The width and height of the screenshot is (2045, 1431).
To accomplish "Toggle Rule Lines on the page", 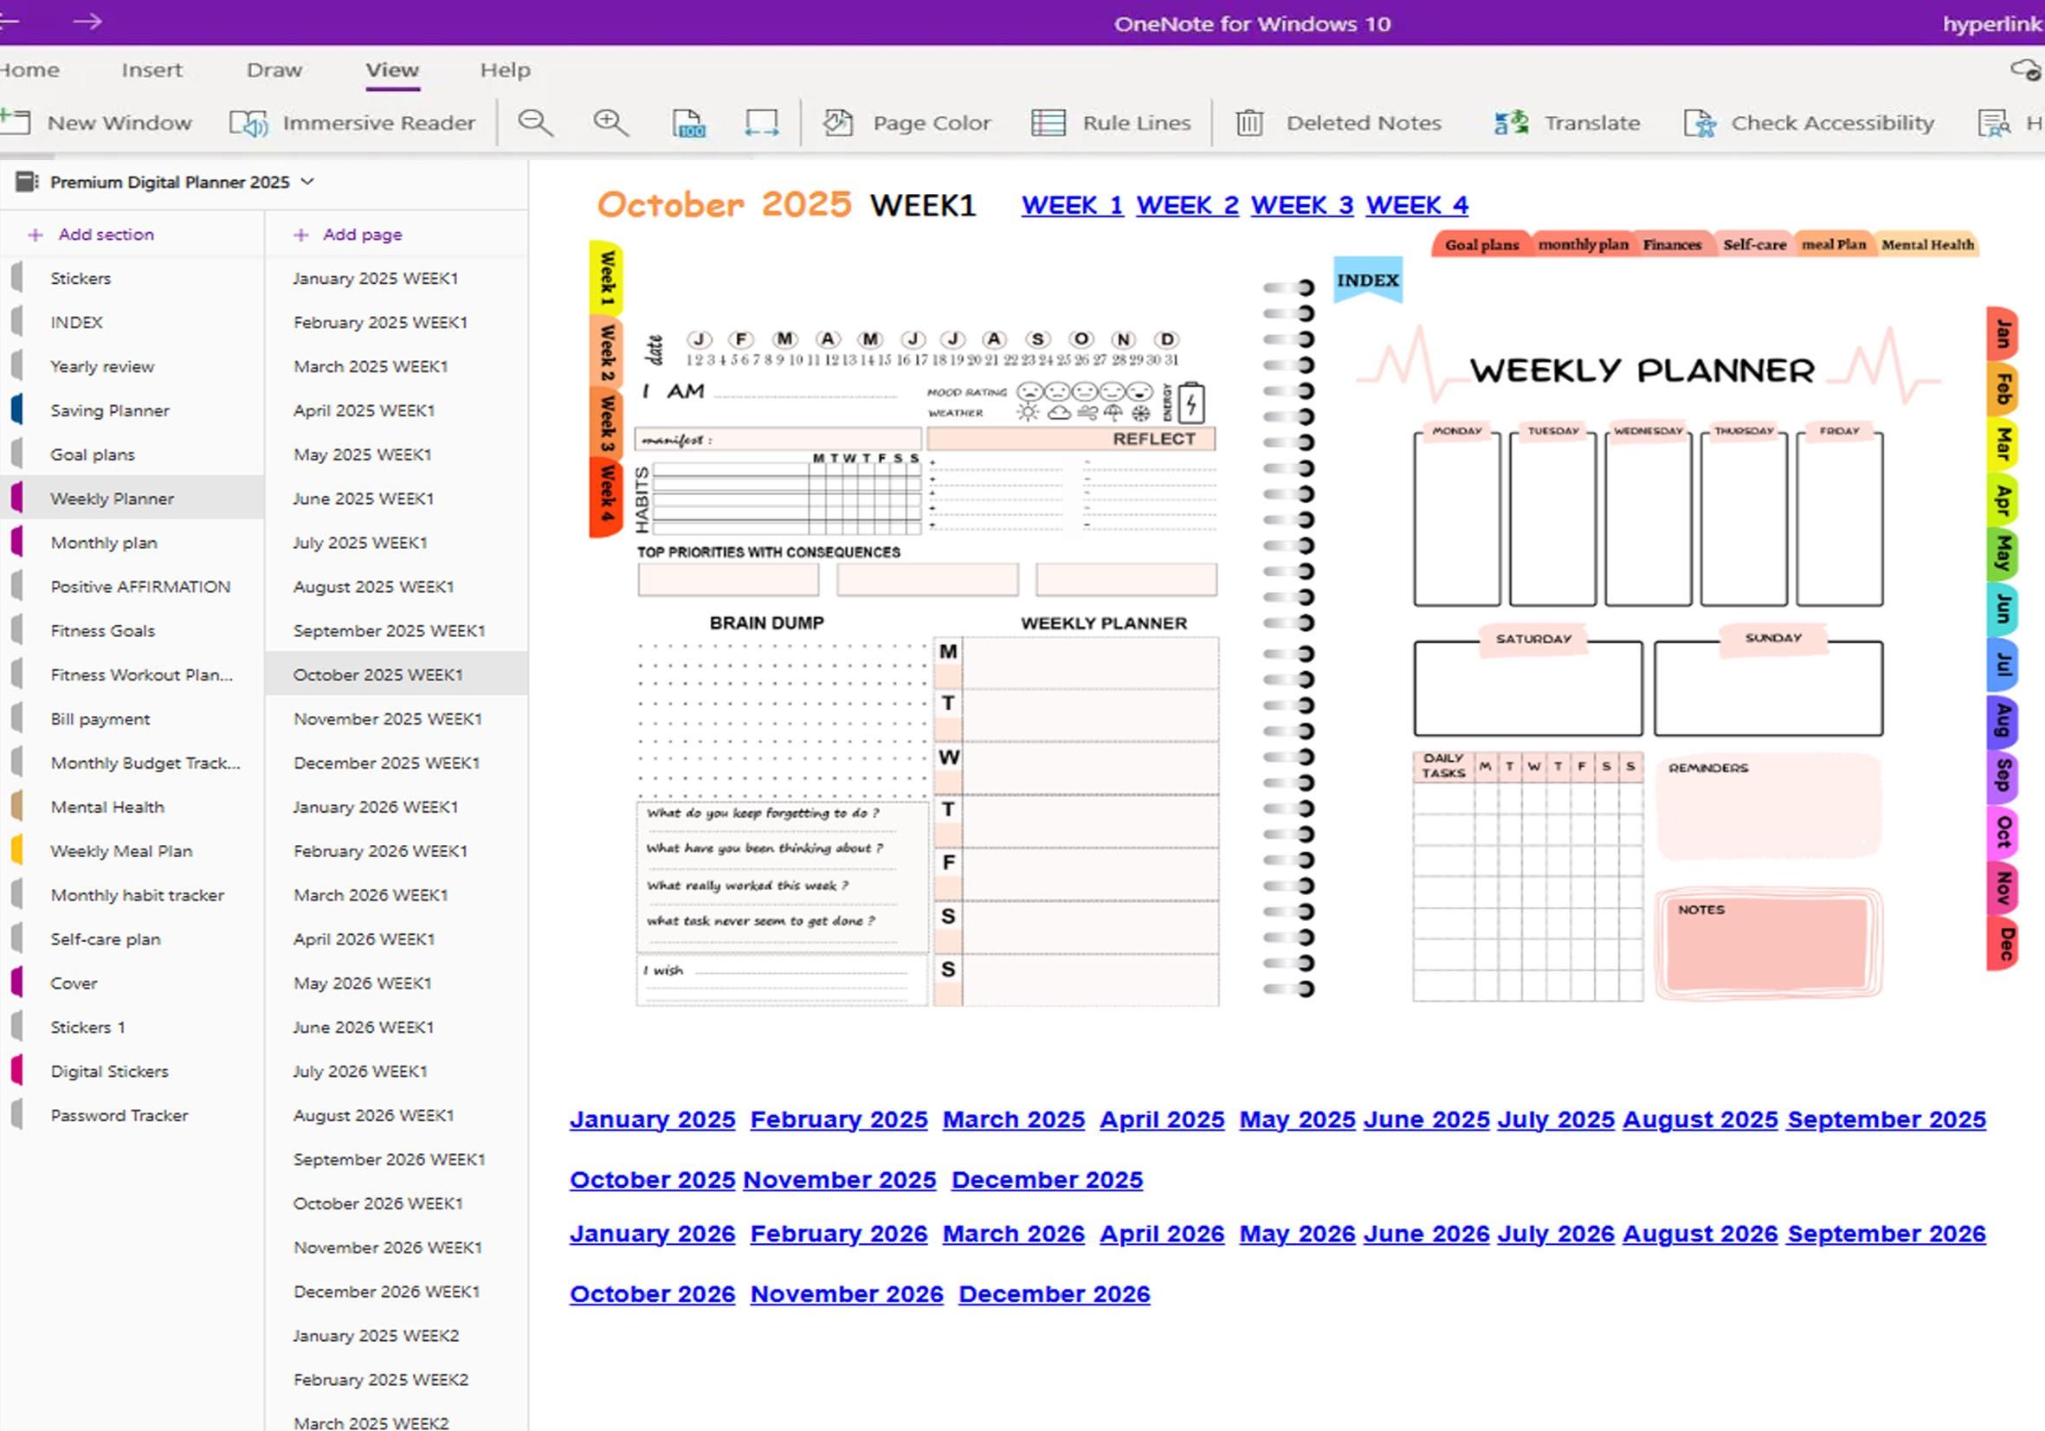I will [x=1112, y=122].
